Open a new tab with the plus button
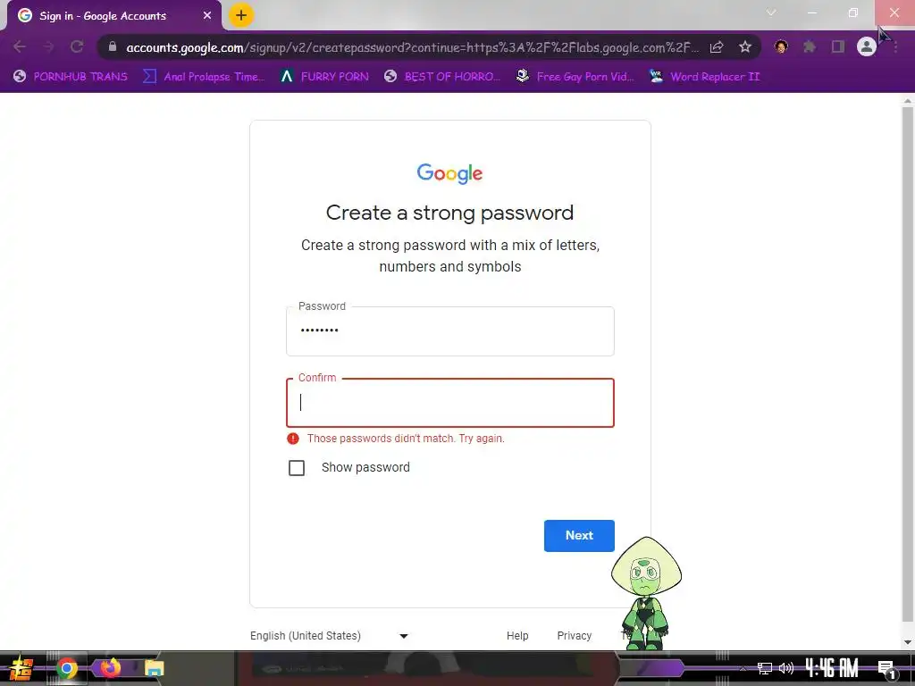Viewport: 915px width, 686px height. pos(241,15)
